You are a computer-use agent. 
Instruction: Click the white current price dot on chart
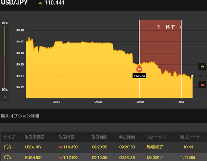(x=193, y=76)
